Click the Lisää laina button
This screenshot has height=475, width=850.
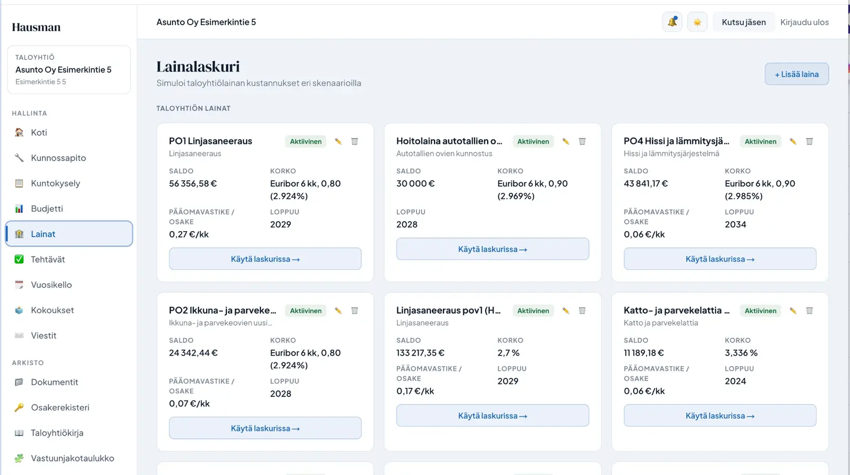click(x=796, y=74)
